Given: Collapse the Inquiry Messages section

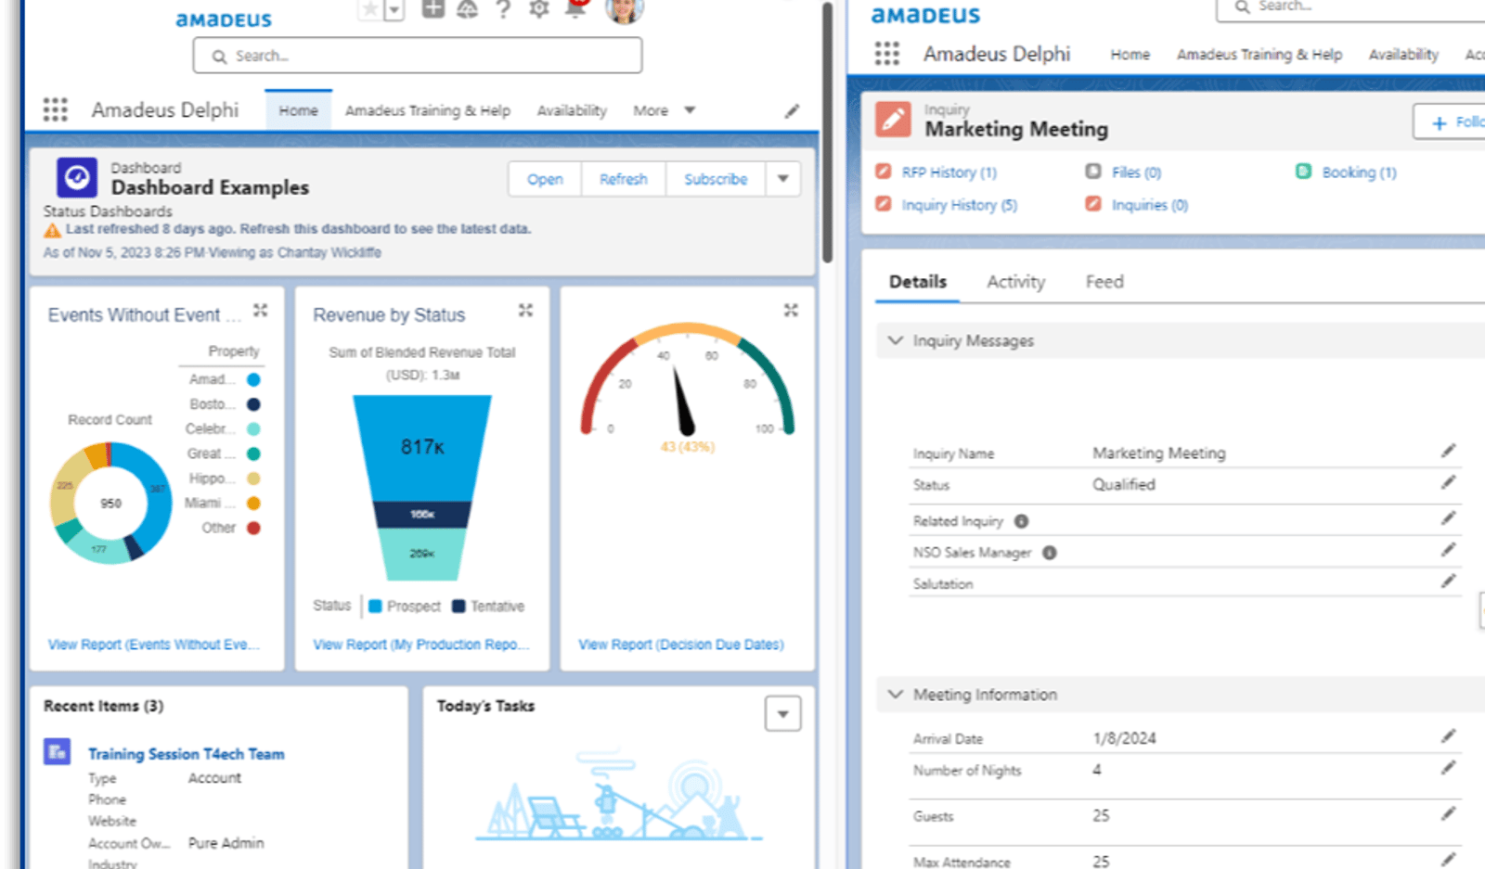Looking at the screenshot, I should [x=896, y=340].
